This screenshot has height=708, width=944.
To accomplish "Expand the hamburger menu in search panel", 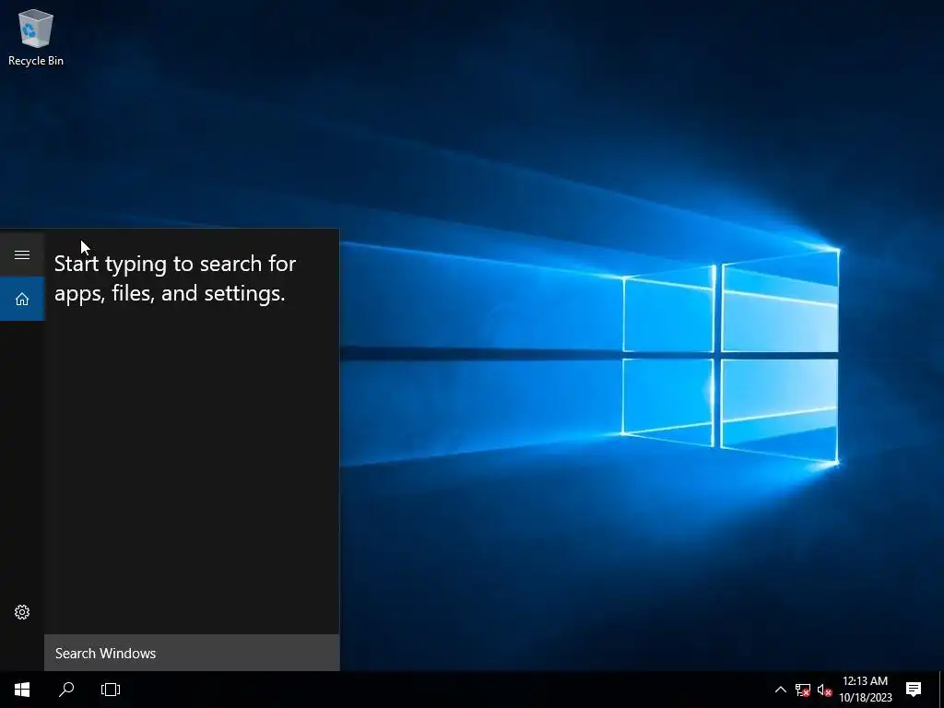I will tap(22, 254).
